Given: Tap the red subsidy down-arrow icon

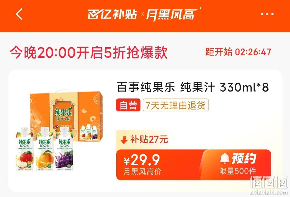Looking at the screenshot, I should [124, 140].
